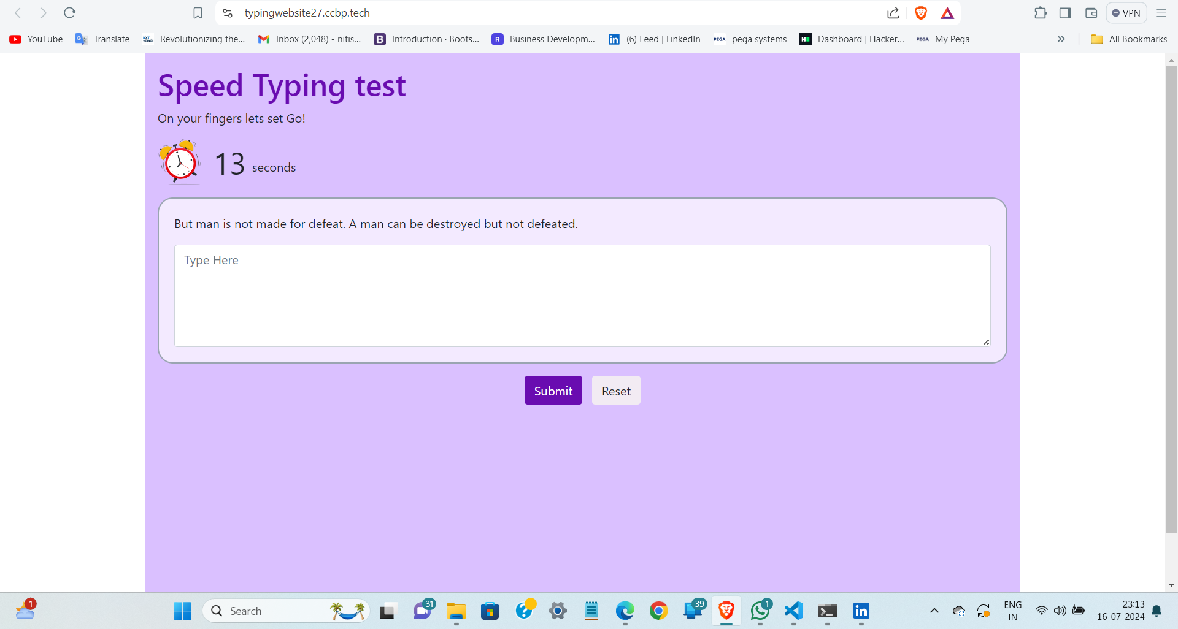Image resolution: width=1178 pixels, height=629 pixels.
Task: Click the taskbar Search box
Action: pyautogui.click(x=286, y=611)
